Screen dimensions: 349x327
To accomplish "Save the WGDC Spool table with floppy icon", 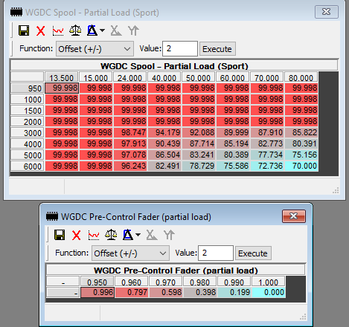I will pos(24,30).
